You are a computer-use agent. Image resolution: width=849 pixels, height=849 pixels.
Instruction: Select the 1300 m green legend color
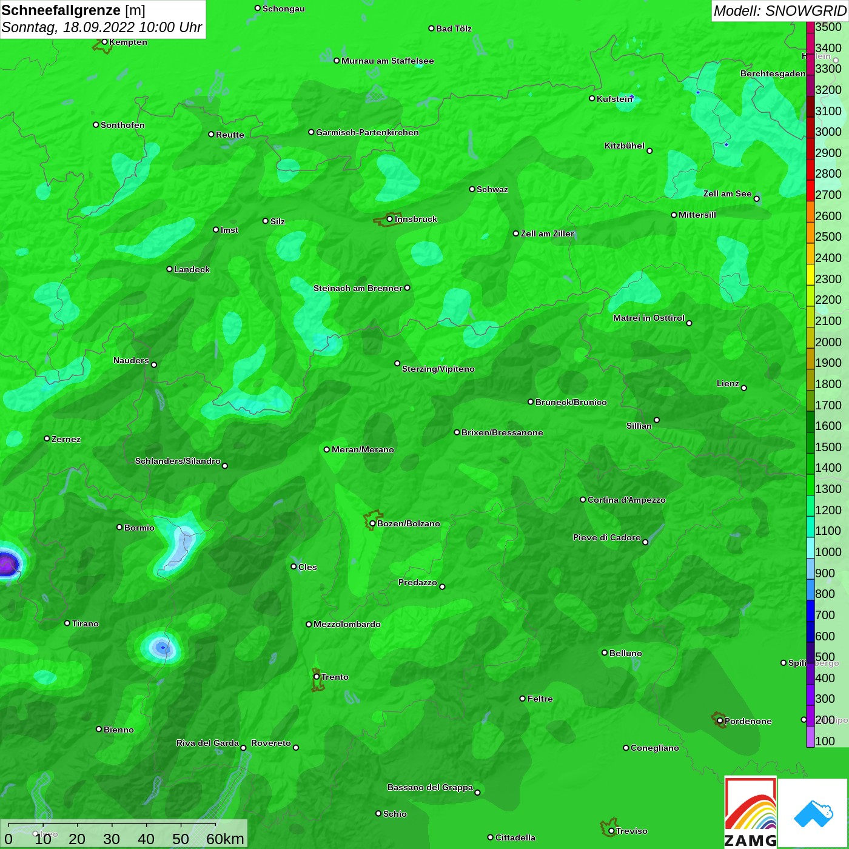tap(810, 485)
